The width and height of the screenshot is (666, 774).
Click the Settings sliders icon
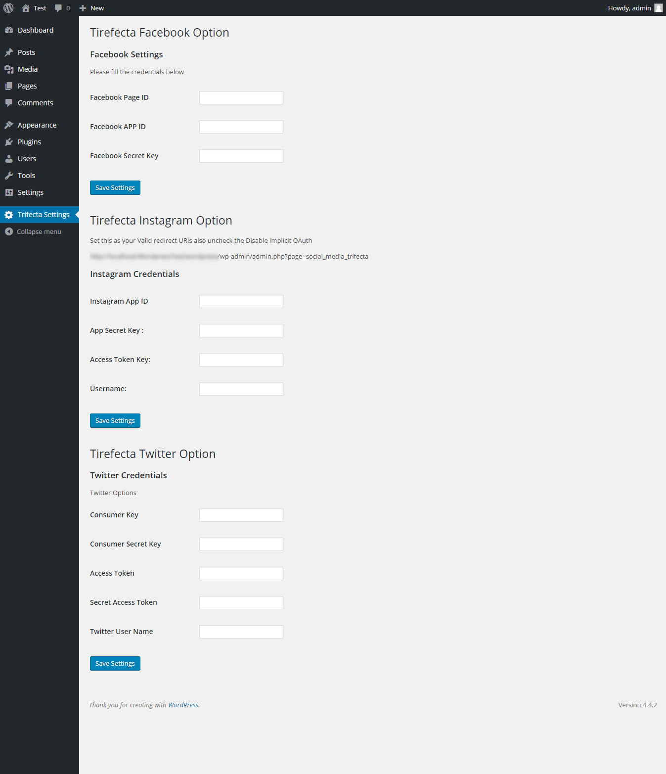pyautogui.click(x=9, y=192)
